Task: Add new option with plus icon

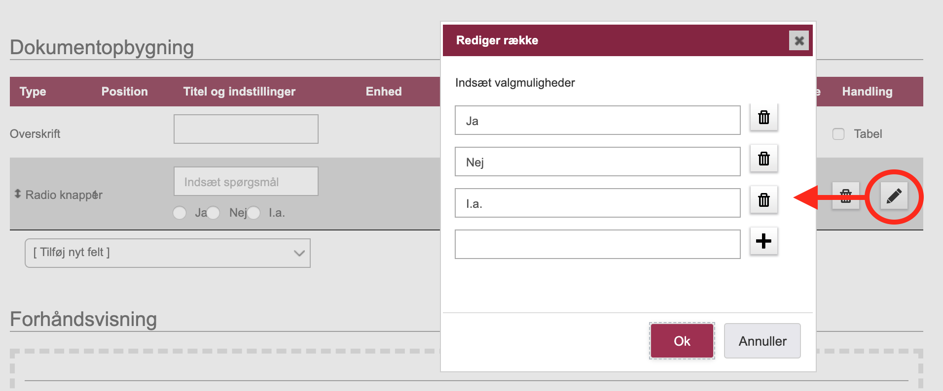Action: coord(763,241)
